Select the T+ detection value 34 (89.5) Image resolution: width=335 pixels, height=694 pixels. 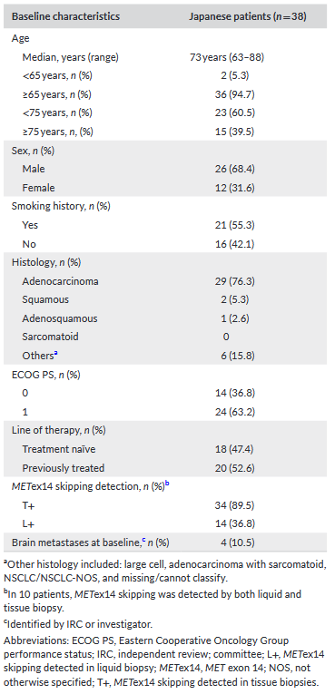(226, 505)
